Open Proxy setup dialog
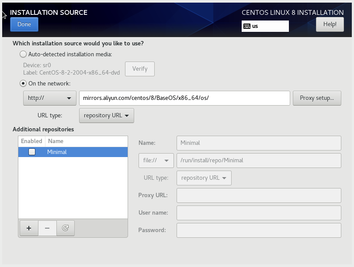Image resolution: width=354 pixels, height=267 pixels. pyautogui.click(x=317, y=98)
